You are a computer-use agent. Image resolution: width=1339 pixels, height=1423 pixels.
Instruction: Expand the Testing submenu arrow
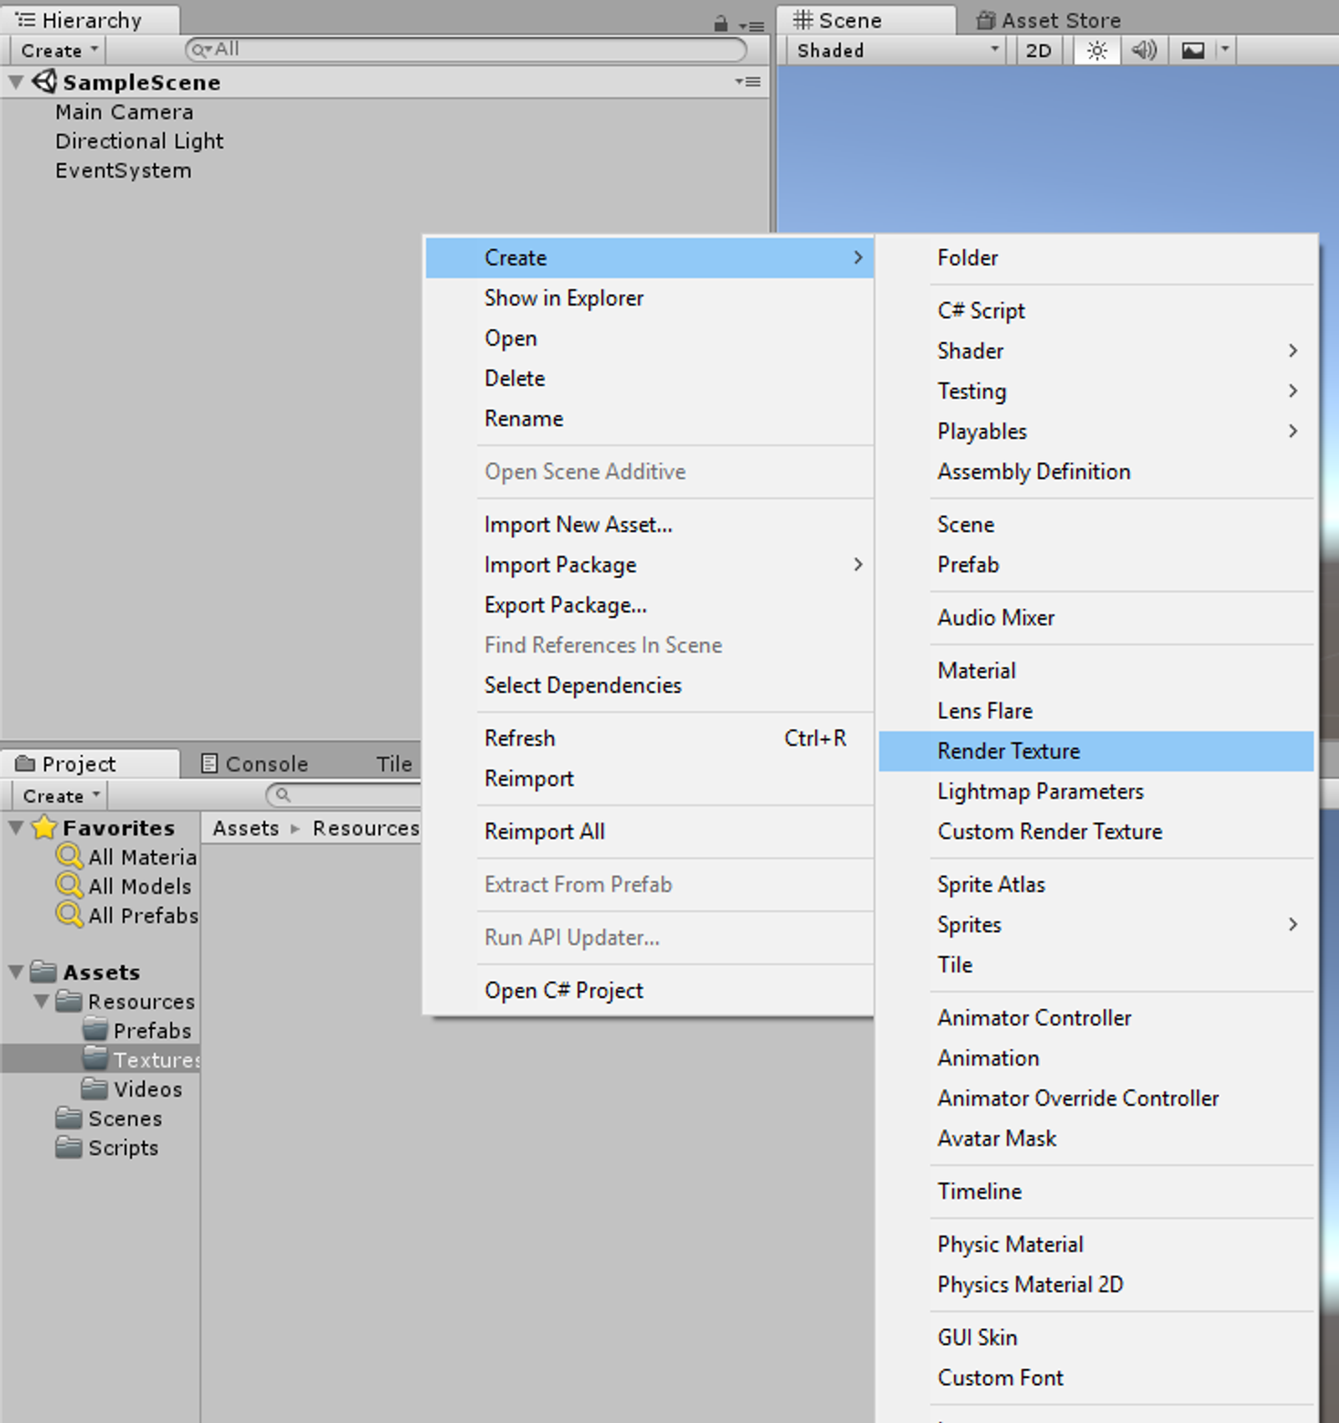click(x=1293, y=391)
